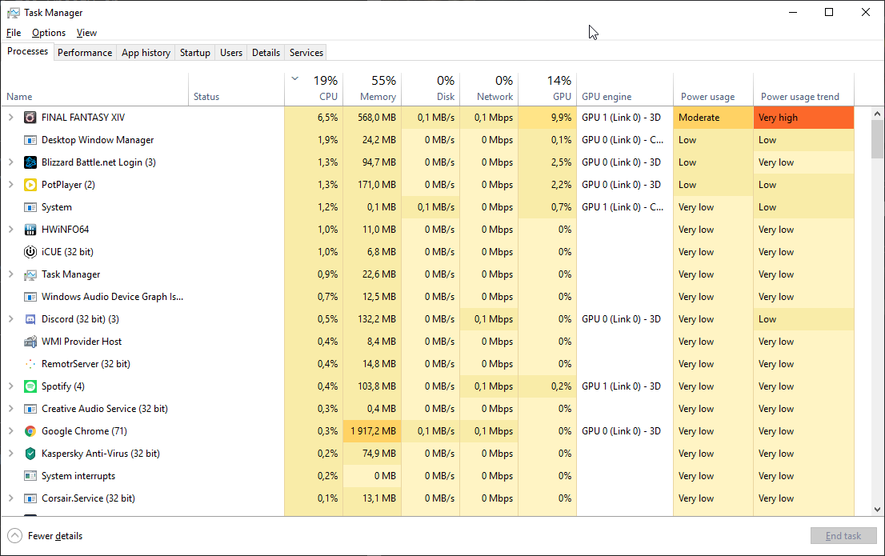
Task: Expand the Discord process group
Action: [x=10, y=319]
